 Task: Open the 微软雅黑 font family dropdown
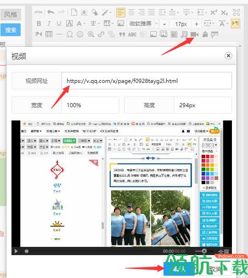click(142, 23)
